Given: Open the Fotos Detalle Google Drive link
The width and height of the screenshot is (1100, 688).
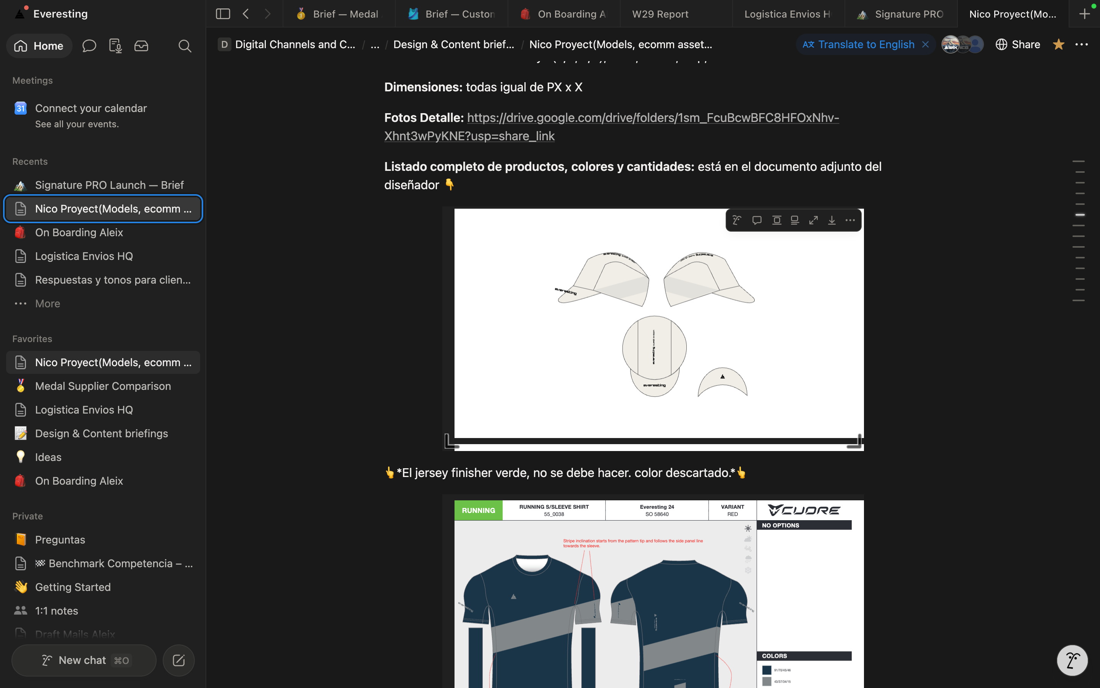Looking at the screenshot, I should tap(611, 127).
